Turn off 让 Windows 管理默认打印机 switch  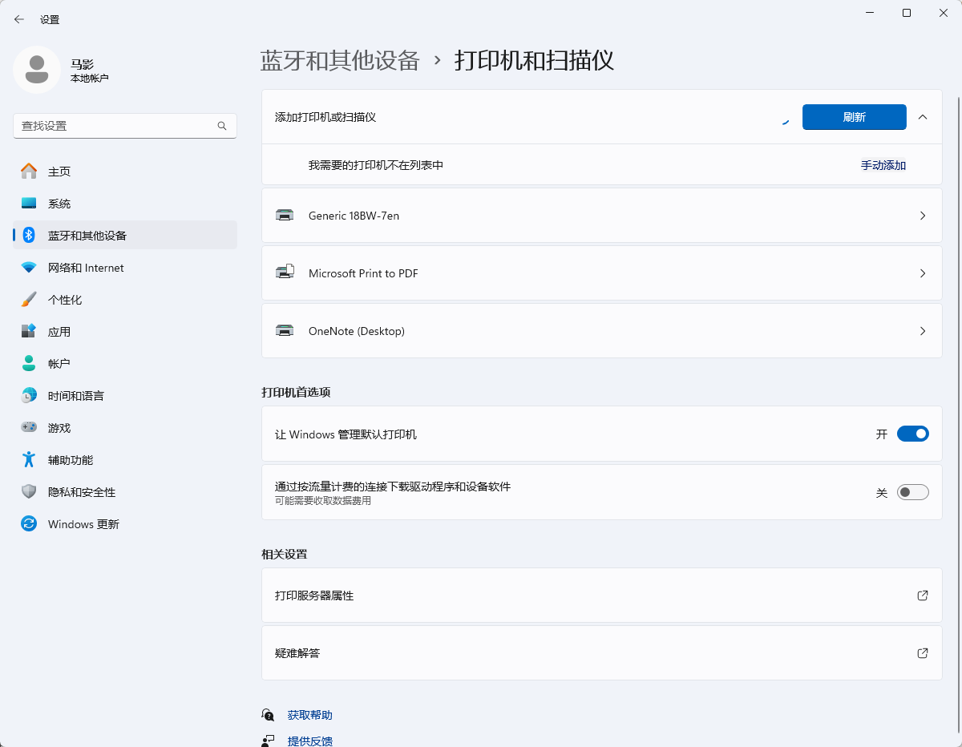click(912, 434)
